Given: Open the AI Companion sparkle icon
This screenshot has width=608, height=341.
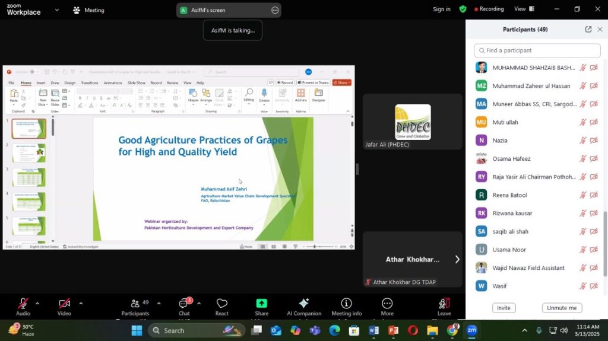Looking at the screenshot, I should (304, 304).
